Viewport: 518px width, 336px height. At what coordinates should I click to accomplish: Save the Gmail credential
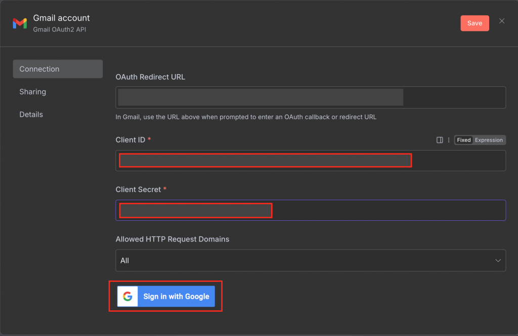click(474, 23)
